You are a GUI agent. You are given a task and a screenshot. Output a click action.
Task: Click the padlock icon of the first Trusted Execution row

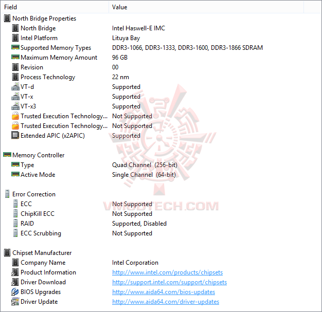point(15,116)
